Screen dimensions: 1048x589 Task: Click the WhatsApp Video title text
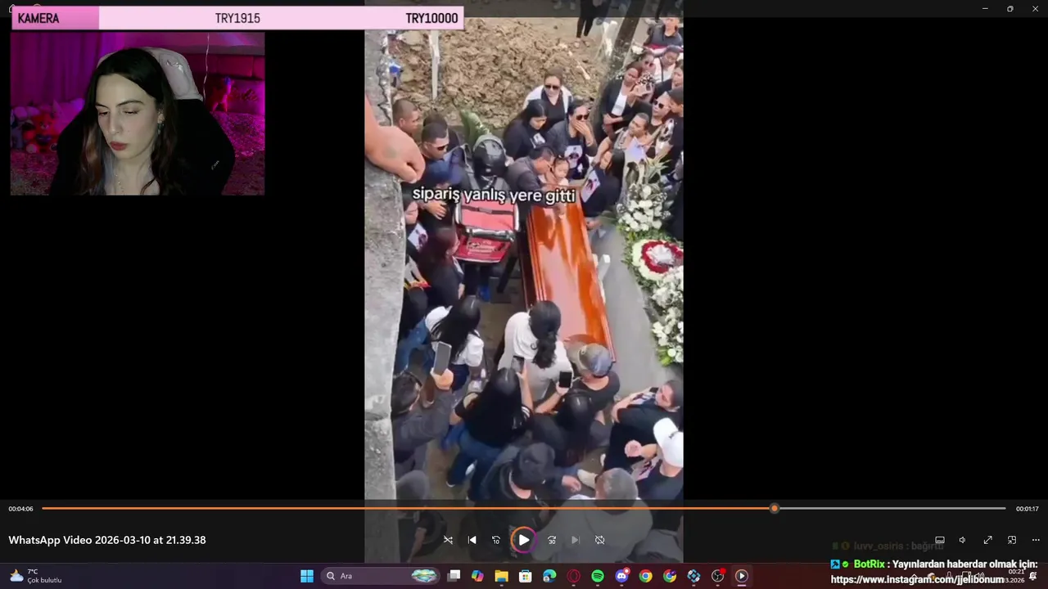[107, 540]
